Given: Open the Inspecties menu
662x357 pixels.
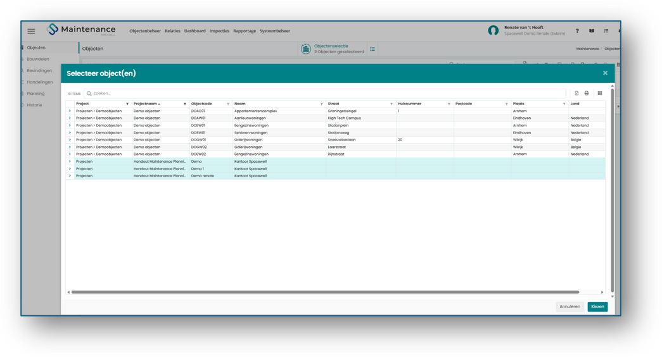Looking at the screenshot, I should tap(219, 31).
